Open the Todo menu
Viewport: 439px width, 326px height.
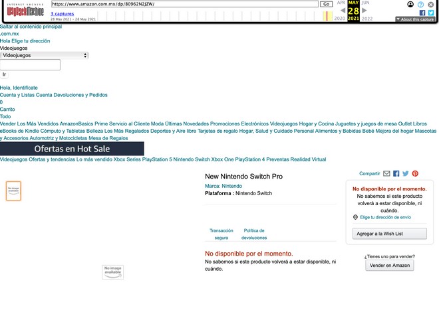(5, 117)
